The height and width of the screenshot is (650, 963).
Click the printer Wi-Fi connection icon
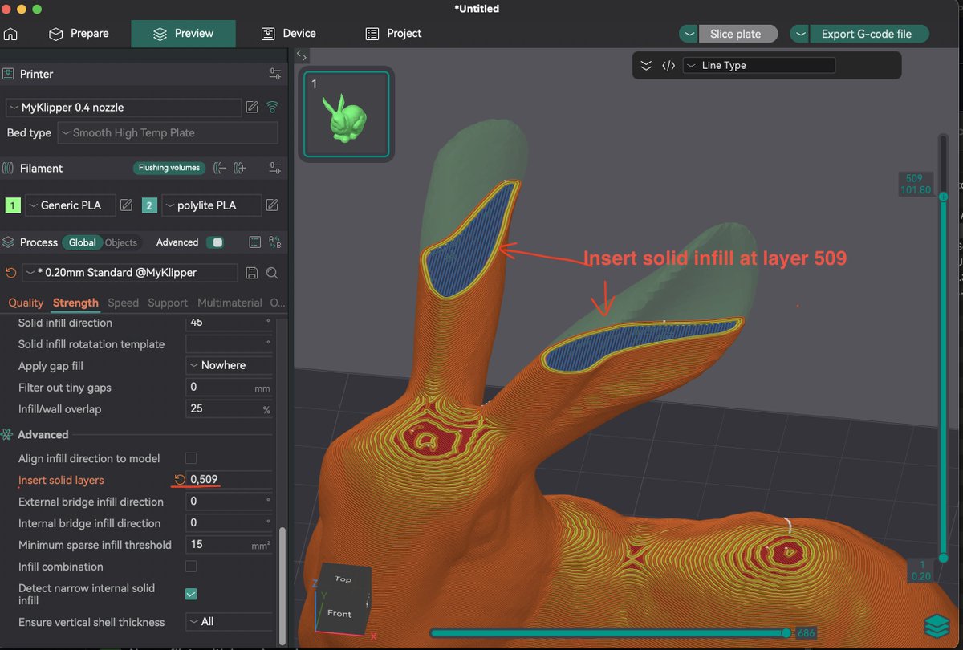272,108
